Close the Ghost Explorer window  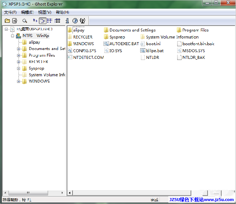[228, 3]
